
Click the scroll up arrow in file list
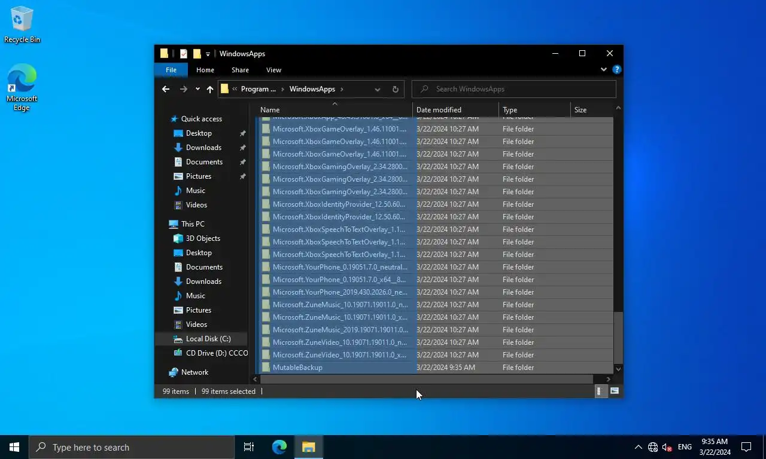pyautogui.click(x=618, y=108)
